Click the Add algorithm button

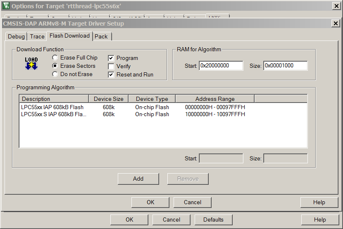pyautogui.click(x=138, y=179)
